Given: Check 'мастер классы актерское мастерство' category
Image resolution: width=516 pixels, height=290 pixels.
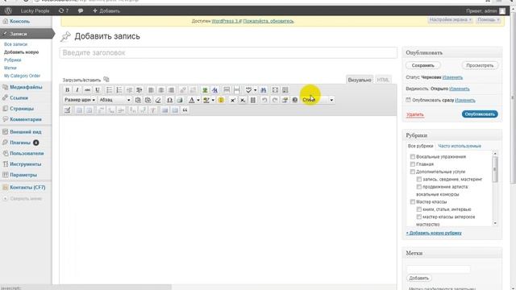Looking at the screenshot, I should pos(419,217).
